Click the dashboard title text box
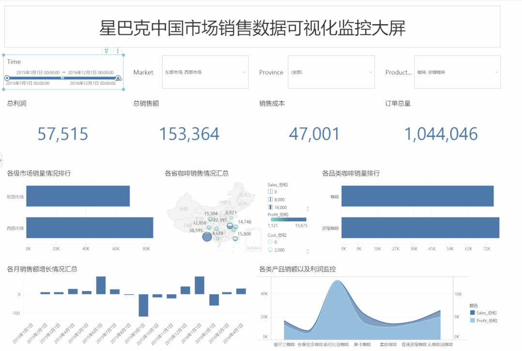This screenshot has width=522, height=351. [x=252, y=28]
